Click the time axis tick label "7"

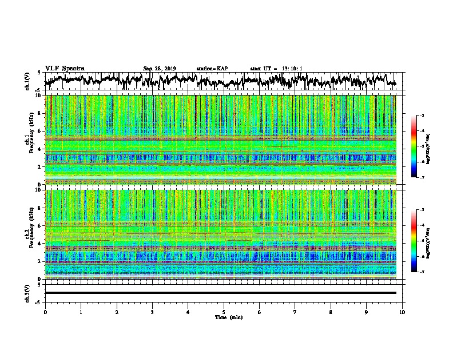(295, 312)
